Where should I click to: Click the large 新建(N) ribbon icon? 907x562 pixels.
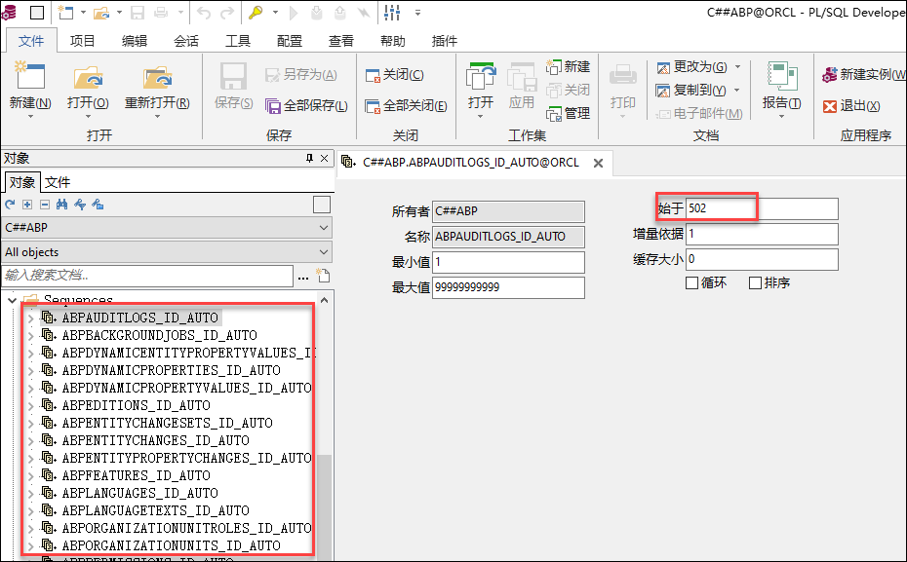29,77
